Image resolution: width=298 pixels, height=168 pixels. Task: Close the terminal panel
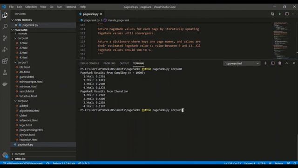click(294, 63)
